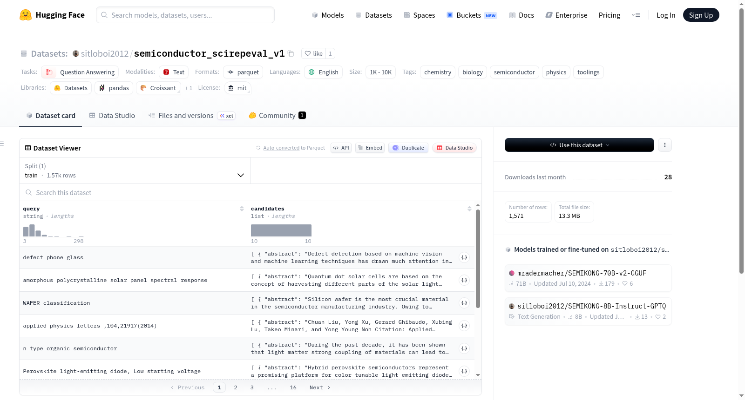Focus the 'Search models, datasets, users' field

coord(185,15)
